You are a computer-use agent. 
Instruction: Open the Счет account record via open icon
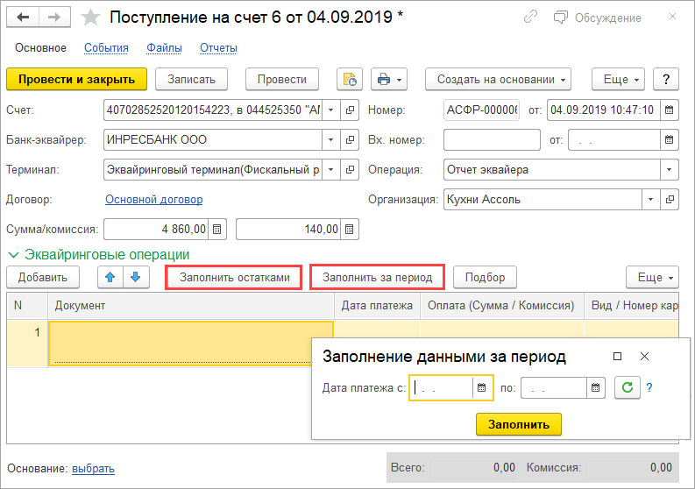coord(350,110)
